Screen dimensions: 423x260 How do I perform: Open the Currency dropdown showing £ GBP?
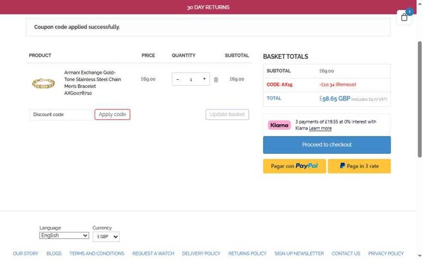106,236
